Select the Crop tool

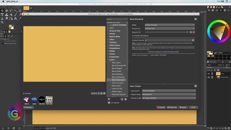click(20, 11)
